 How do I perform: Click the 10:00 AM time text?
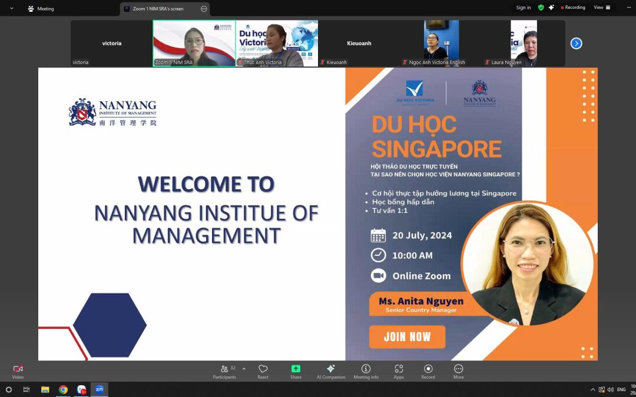point(412,256)
